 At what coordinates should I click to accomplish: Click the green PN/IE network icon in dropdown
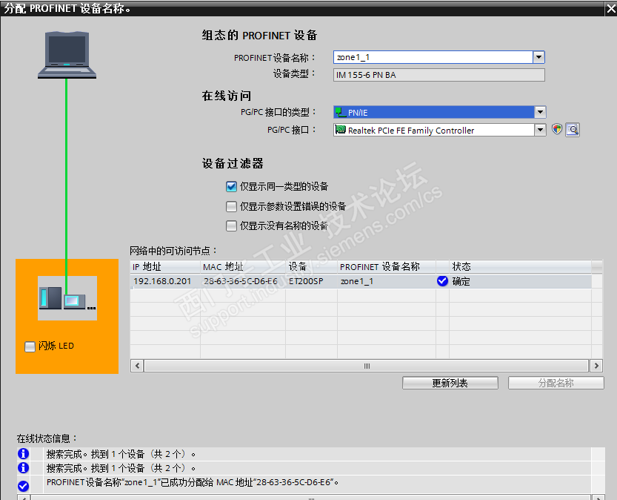click(x=340, y=112)
